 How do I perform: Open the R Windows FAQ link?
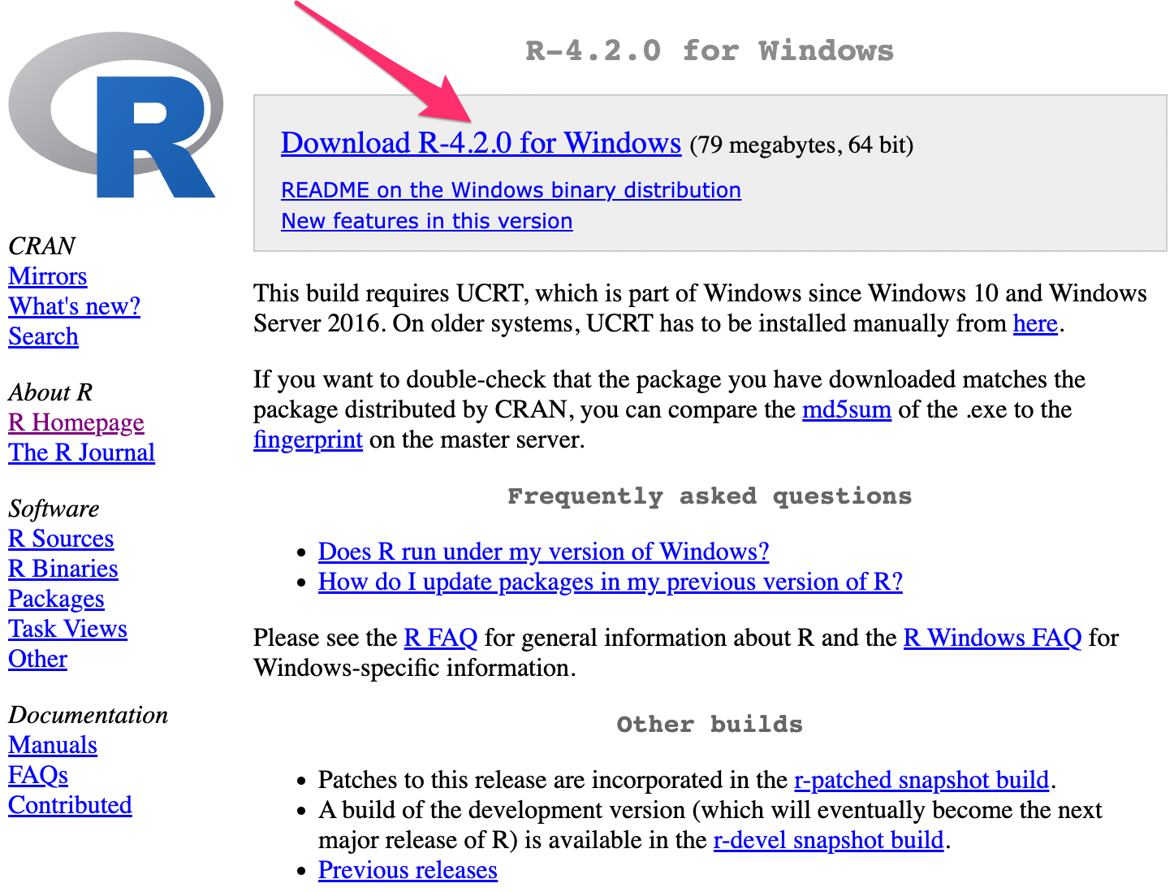pos(992,638)
